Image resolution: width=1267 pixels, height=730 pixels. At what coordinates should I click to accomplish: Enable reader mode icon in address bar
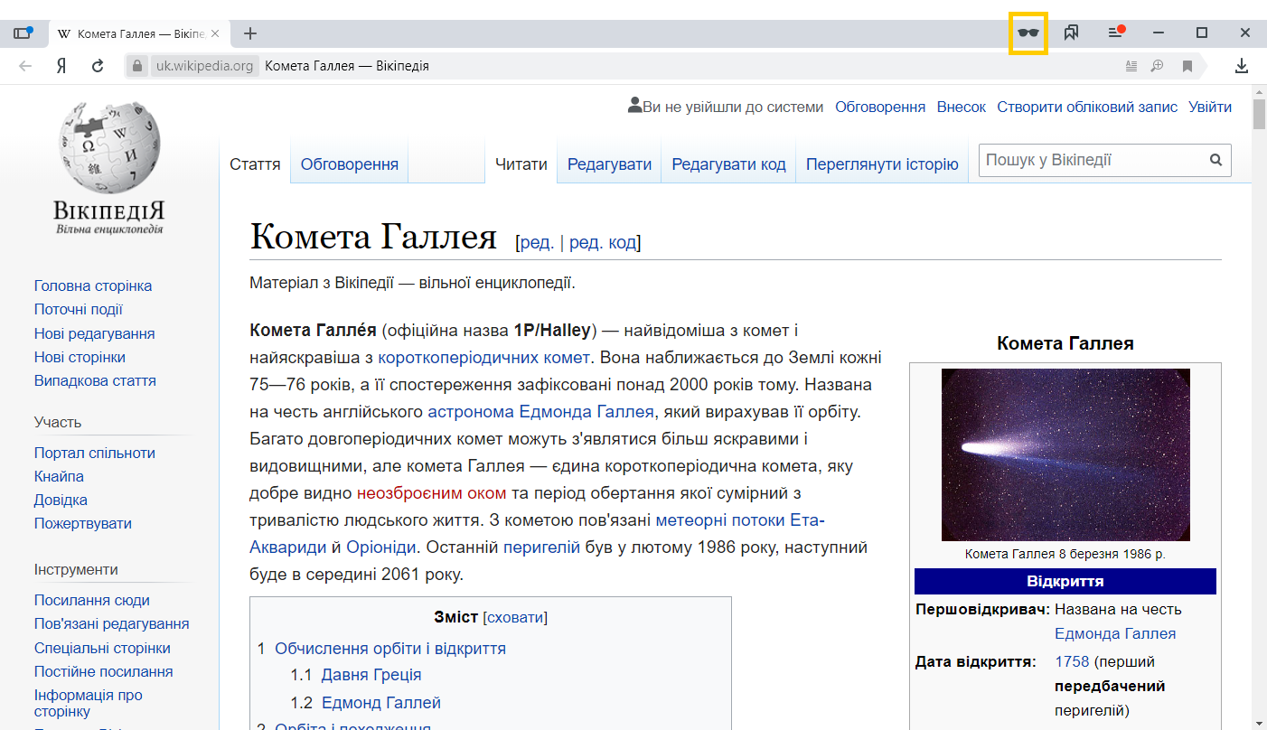pos(1131,66)
